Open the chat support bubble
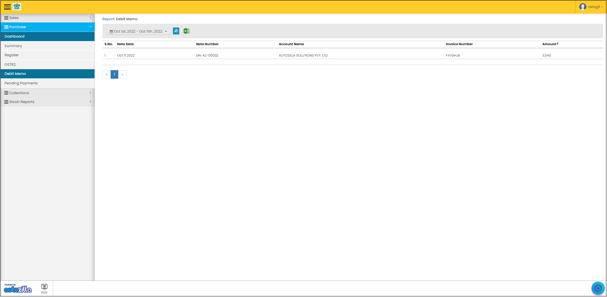The width and height of the screenshot is (607, 297). [598, 288]
